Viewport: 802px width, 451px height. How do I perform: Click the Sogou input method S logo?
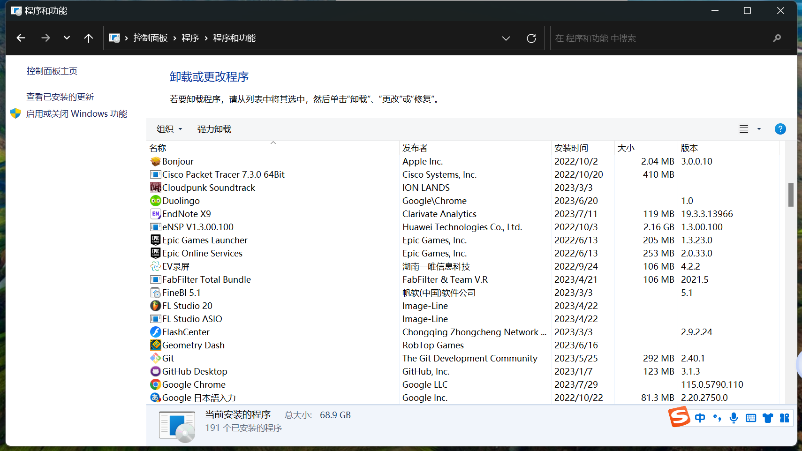(x=680, y=417)
